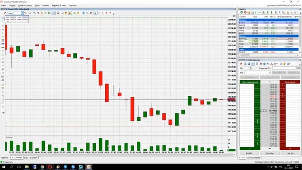
Task: Open Chrome from the taskbar
Action: click(42, 167)
